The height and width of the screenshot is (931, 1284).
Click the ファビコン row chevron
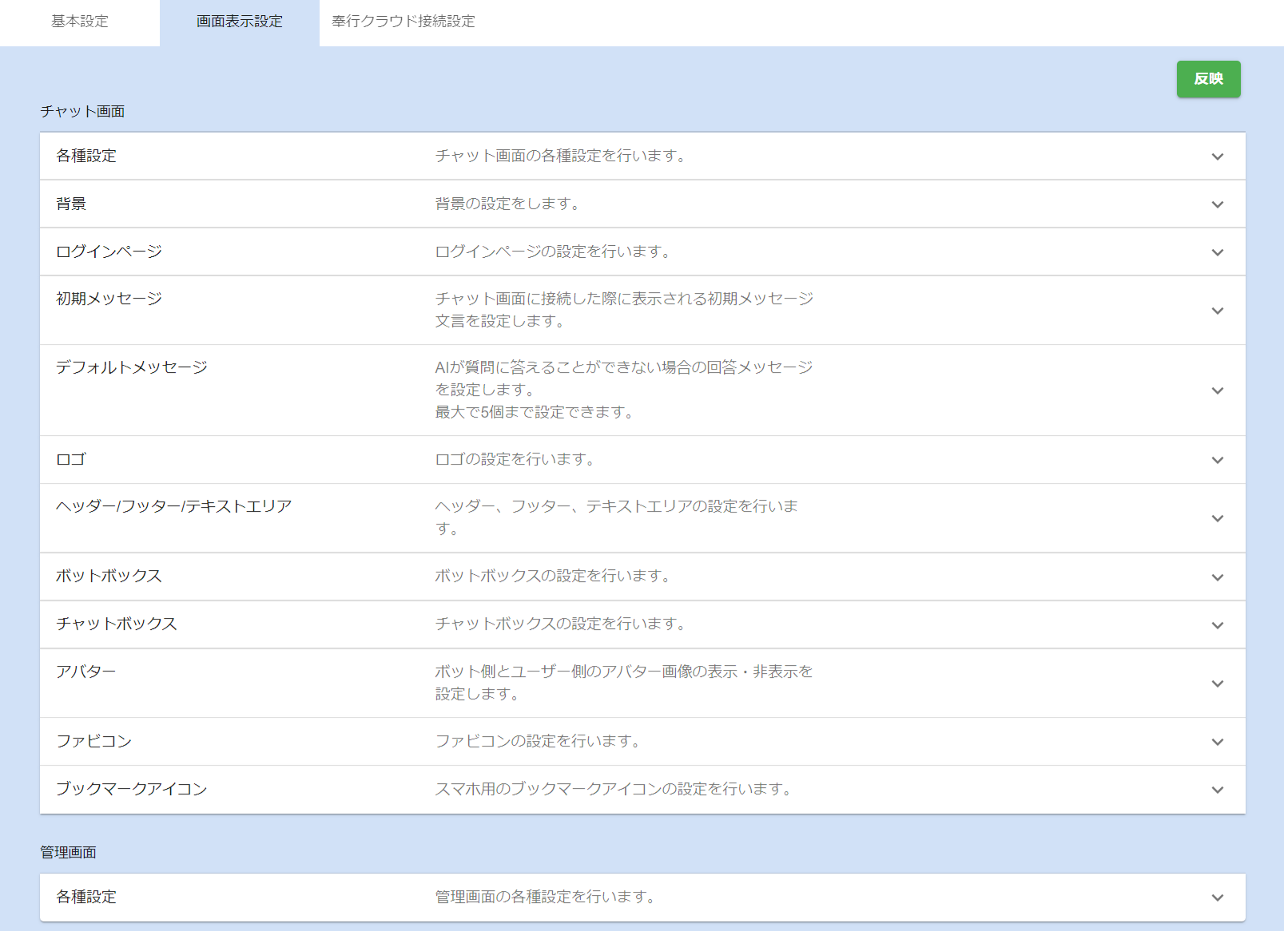tap(1217, 742)
